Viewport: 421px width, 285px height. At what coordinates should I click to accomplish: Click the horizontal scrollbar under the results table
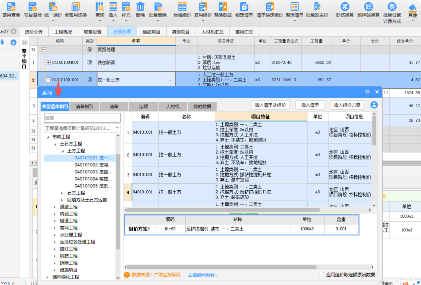(223, 210)
